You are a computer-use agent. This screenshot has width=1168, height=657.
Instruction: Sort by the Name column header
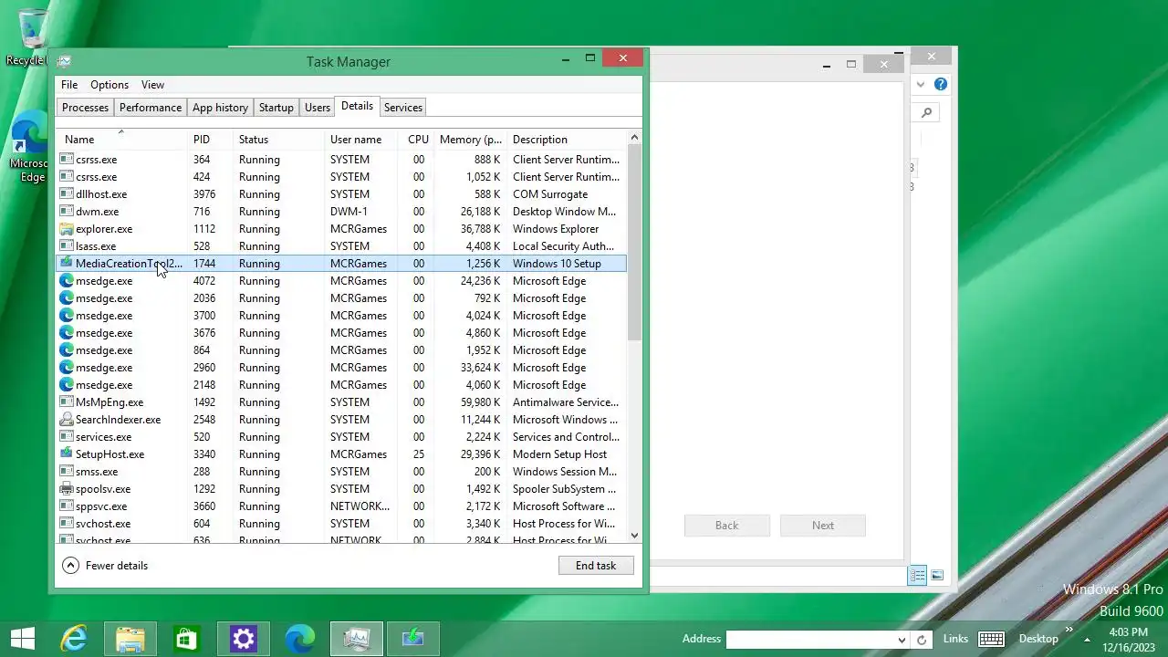point(122,140)
